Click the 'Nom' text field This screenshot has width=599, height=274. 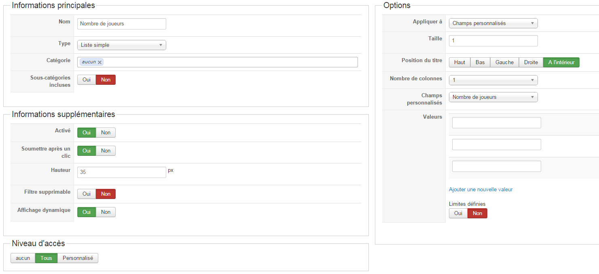(x=121, y=24)
